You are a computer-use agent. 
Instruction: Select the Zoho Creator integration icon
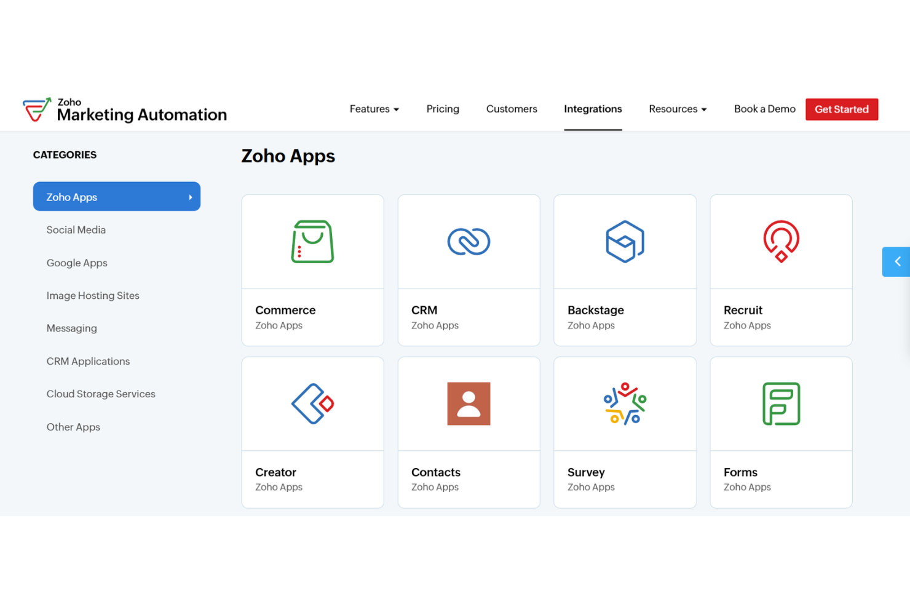[x=312, y=403]
